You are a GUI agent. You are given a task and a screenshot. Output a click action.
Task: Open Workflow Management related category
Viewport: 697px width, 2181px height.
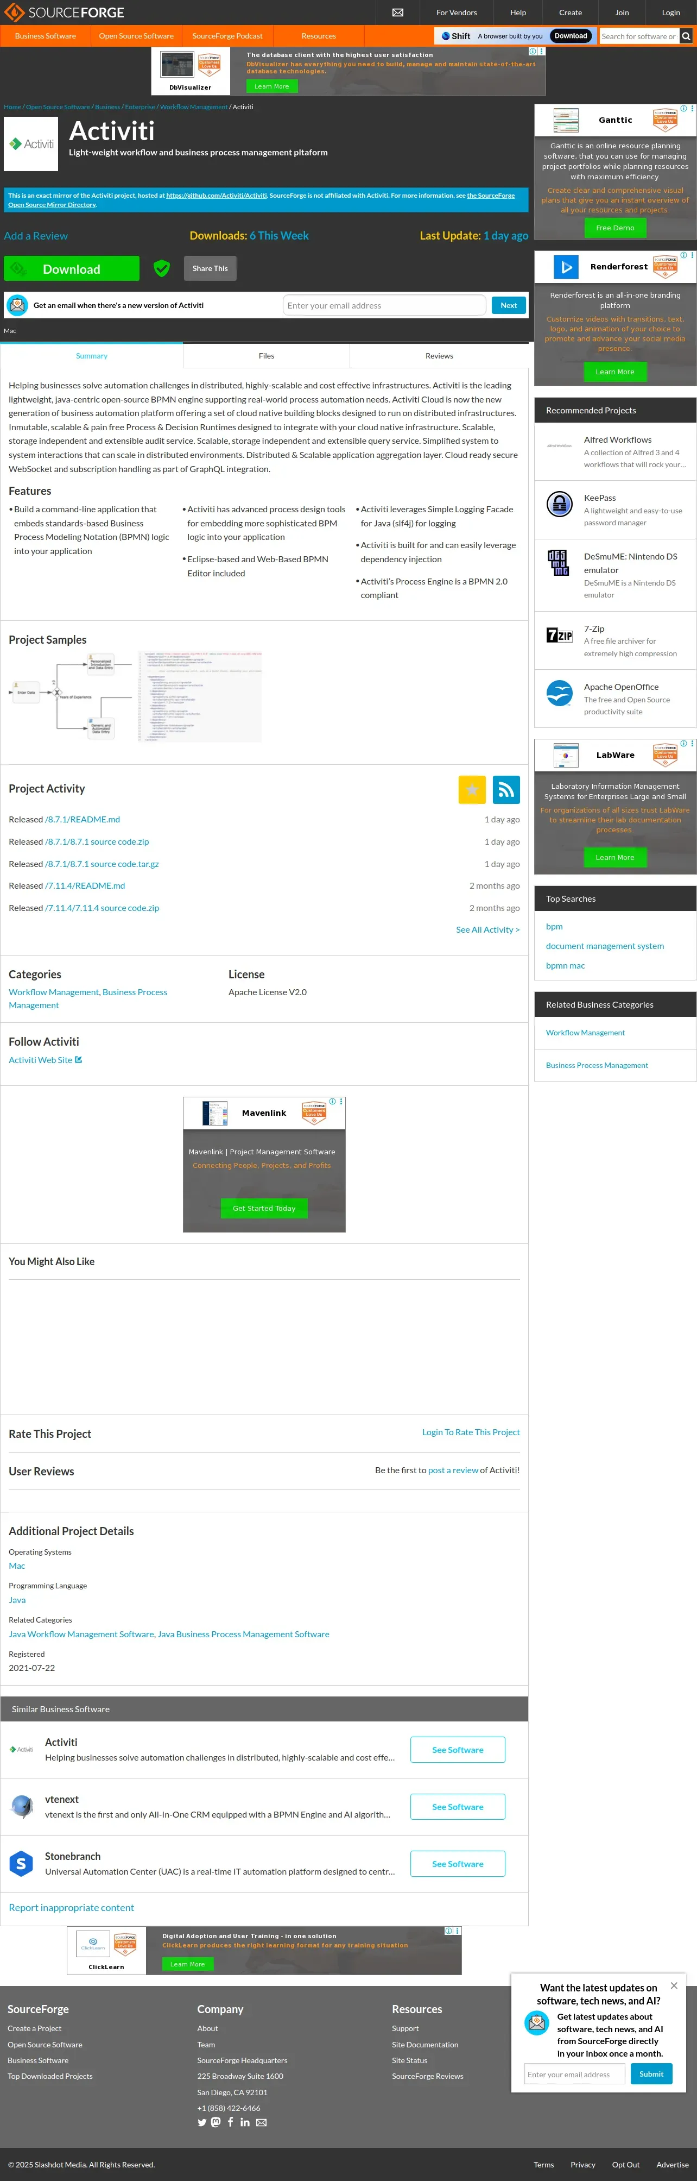pos(585,1032)
